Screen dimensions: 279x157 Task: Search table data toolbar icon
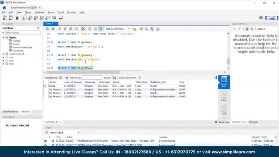coord(54,17)
